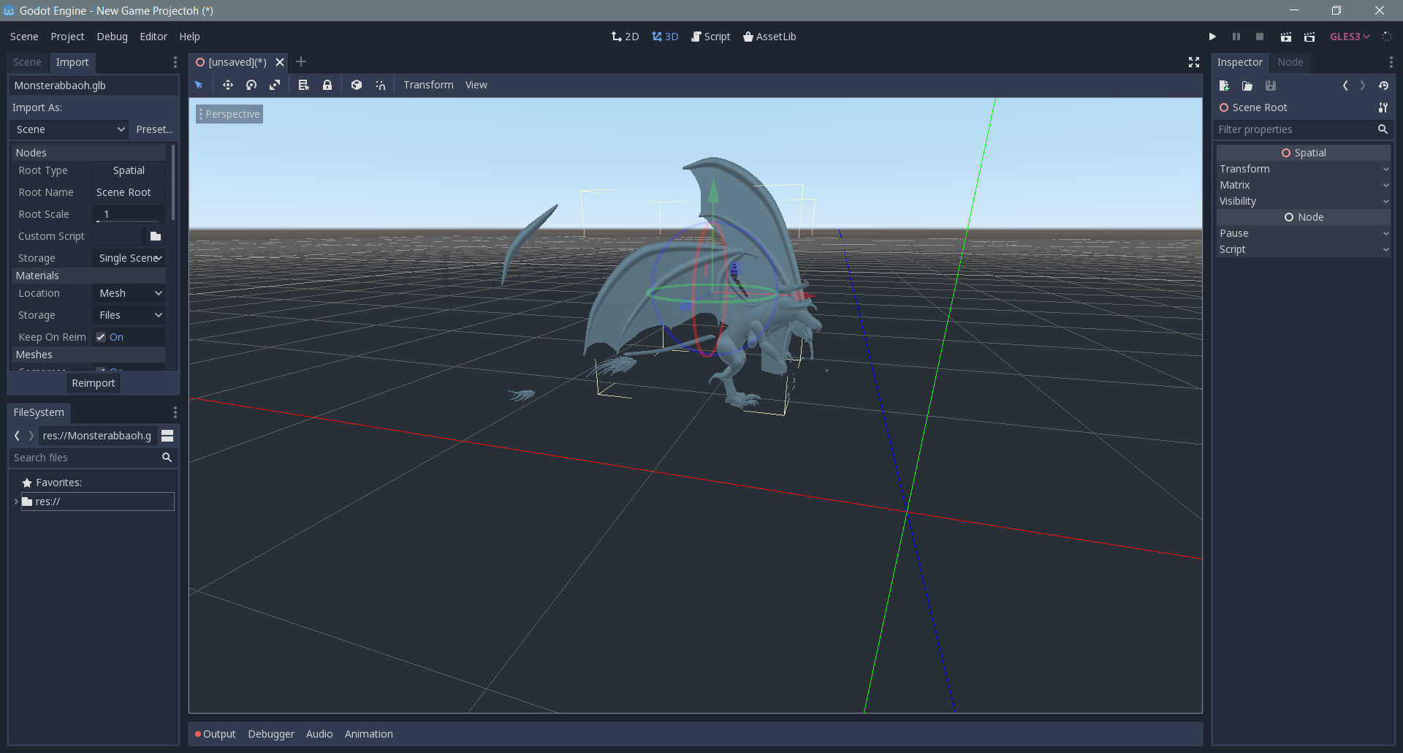Adjust the Root Scale value slider

coord(129,214)
